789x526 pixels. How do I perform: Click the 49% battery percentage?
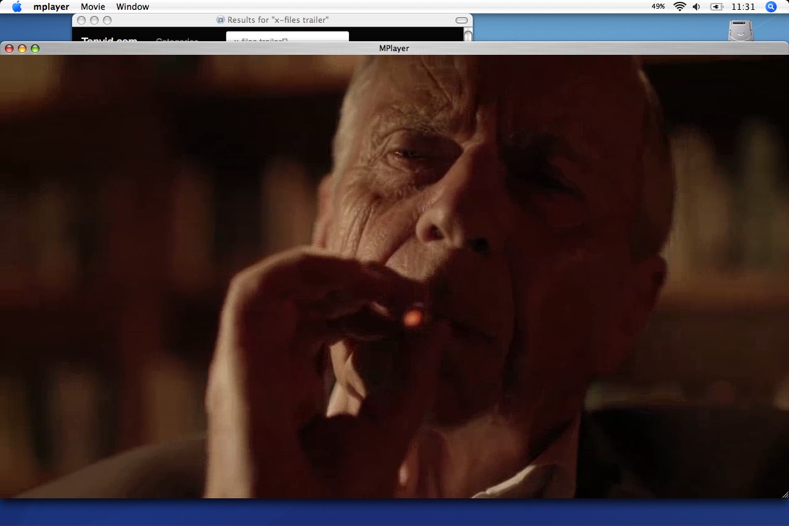point(658,7)
